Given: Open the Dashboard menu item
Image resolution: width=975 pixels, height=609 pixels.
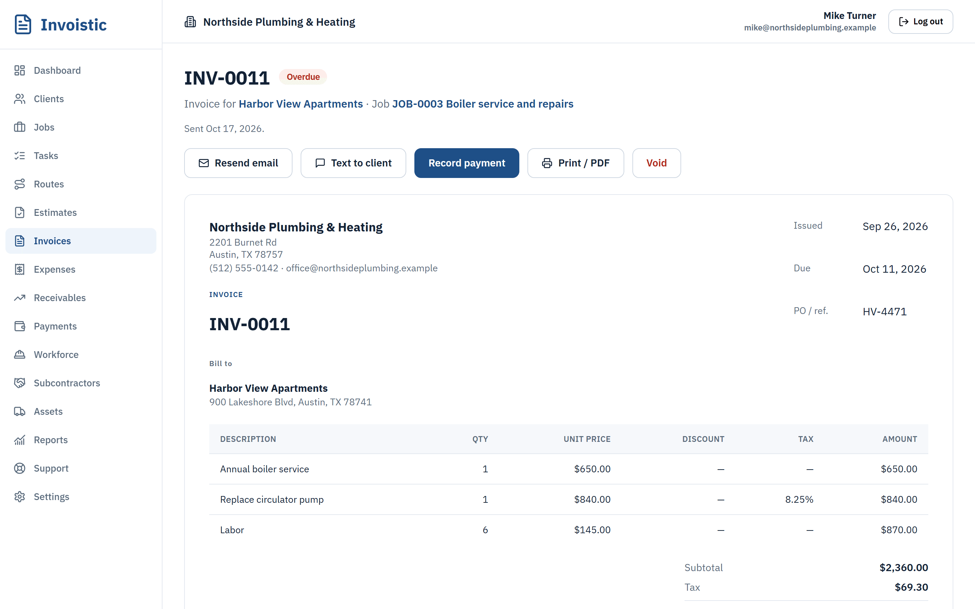Looking at the screenshot, I should pos(81,70).
